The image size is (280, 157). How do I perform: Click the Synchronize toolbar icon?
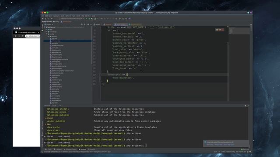point(49,19)
